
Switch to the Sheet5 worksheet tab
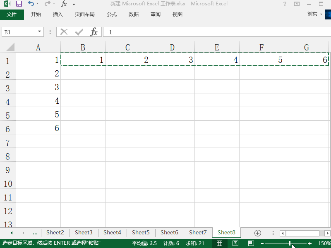tap(141, 232)
